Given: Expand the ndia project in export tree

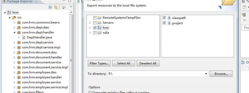Looking at the screenshot, I should point(90,33).
